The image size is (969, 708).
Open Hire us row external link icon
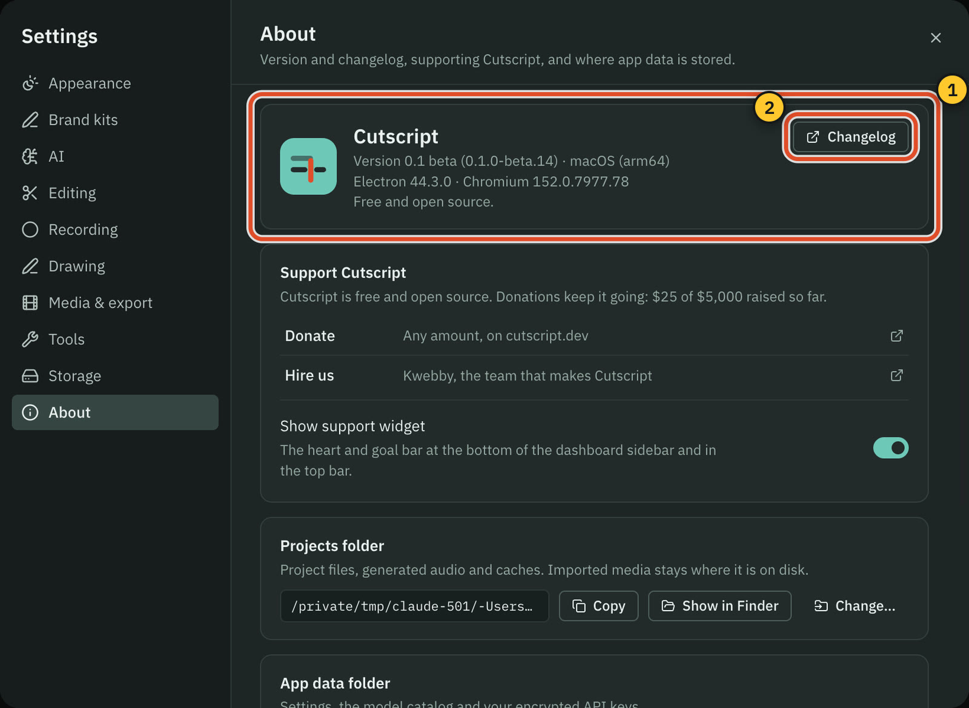(897, 376)
